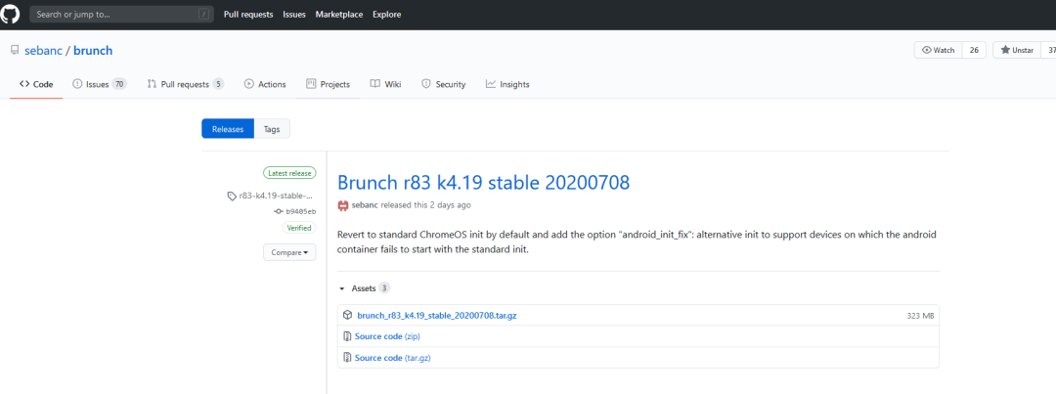1056x394 pixels.
Task: Switch to the Tags view
Action: tap(272, 129)
